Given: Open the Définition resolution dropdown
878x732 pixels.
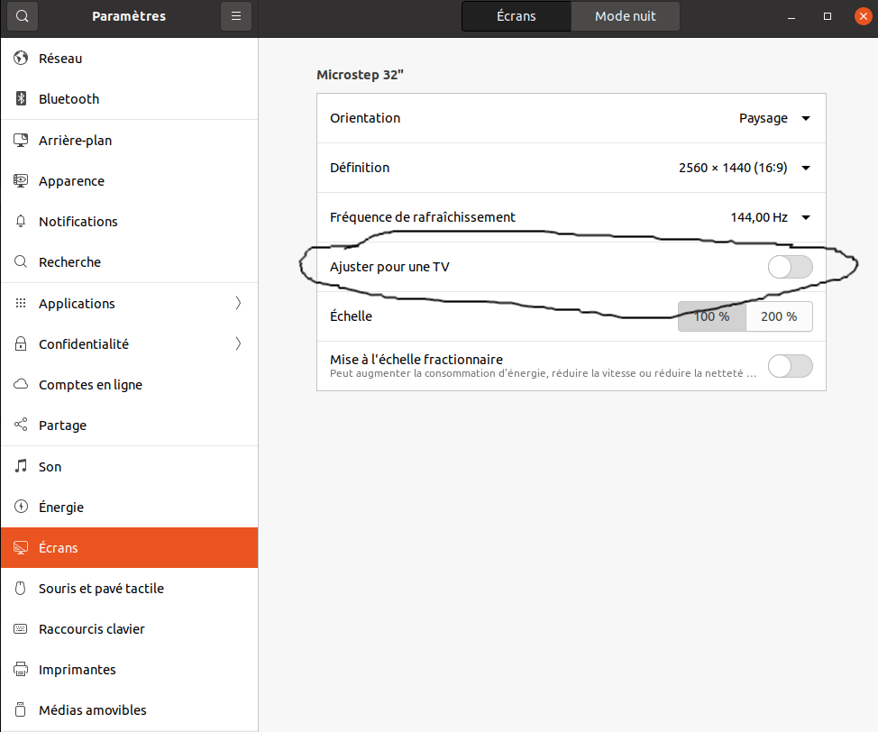Looking at the screenshot, I should (745, 168).
